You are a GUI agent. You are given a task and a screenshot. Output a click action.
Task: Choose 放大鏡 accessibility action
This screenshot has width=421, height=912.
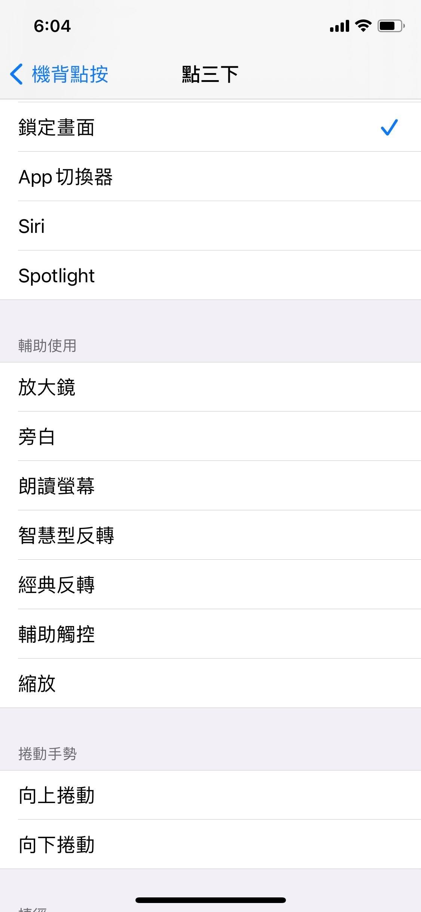click(47, 387)
